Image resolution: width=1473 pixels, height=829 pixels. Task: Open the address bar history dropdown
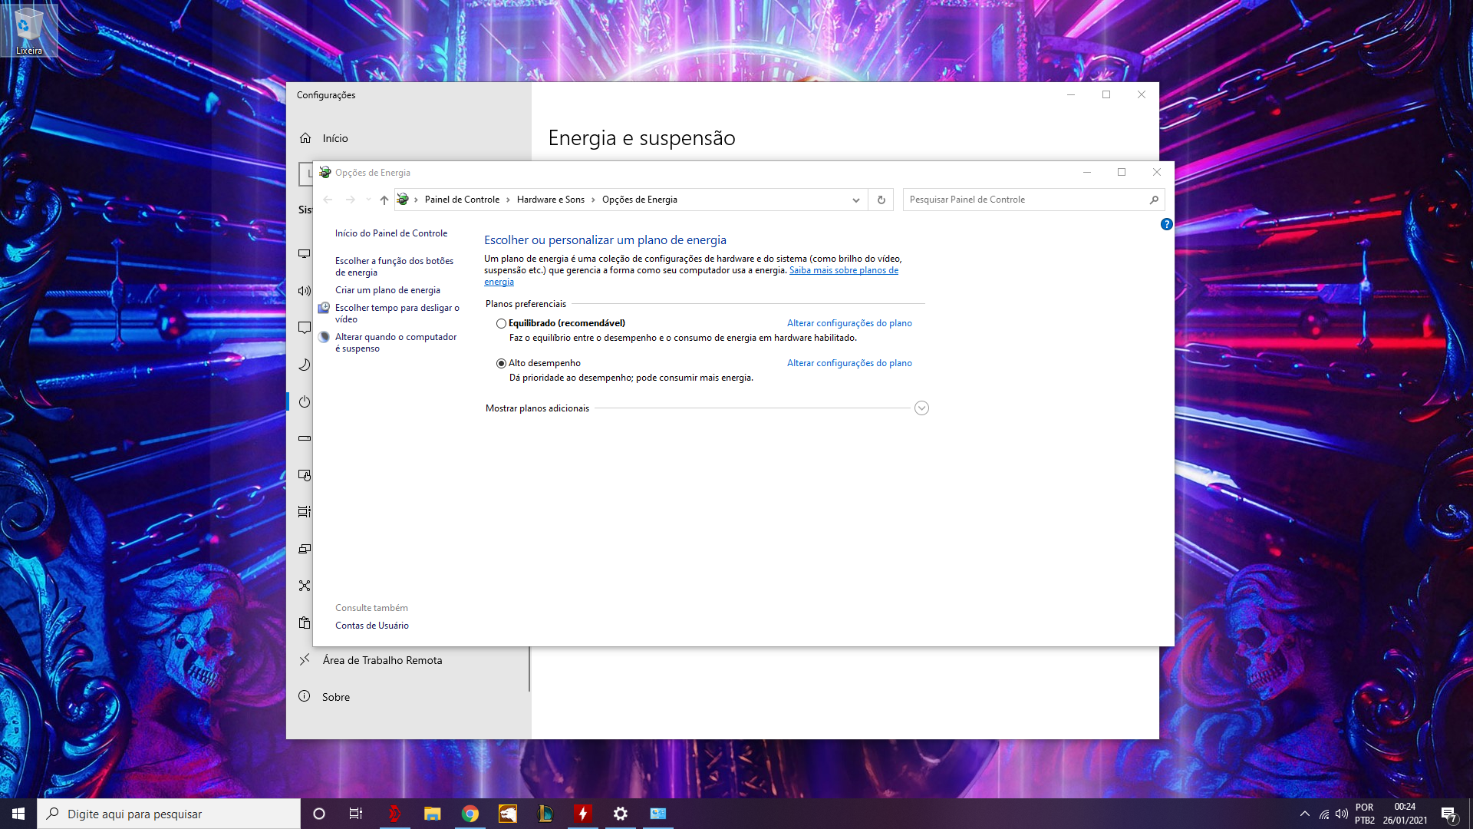pos(855,200)
